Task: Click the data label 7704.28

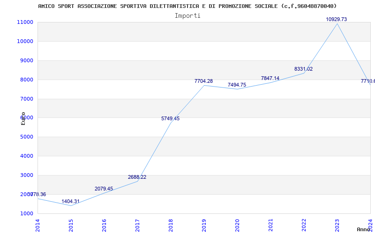Action: point(203,81)
